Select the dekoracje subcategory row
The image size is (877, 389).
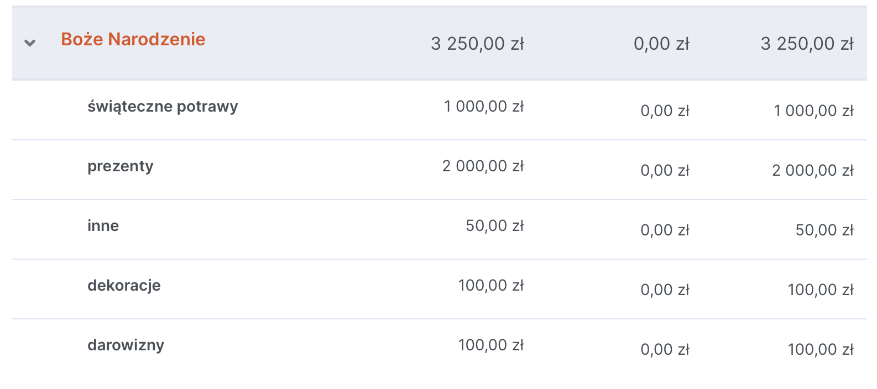coord(124,285)
